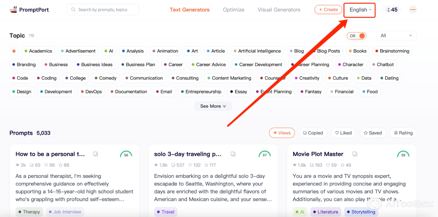Open the All filter dropdown
Image resolution: width=438 pixels, height=217 pixels.
pyautogui.click(x=396, y=36)
